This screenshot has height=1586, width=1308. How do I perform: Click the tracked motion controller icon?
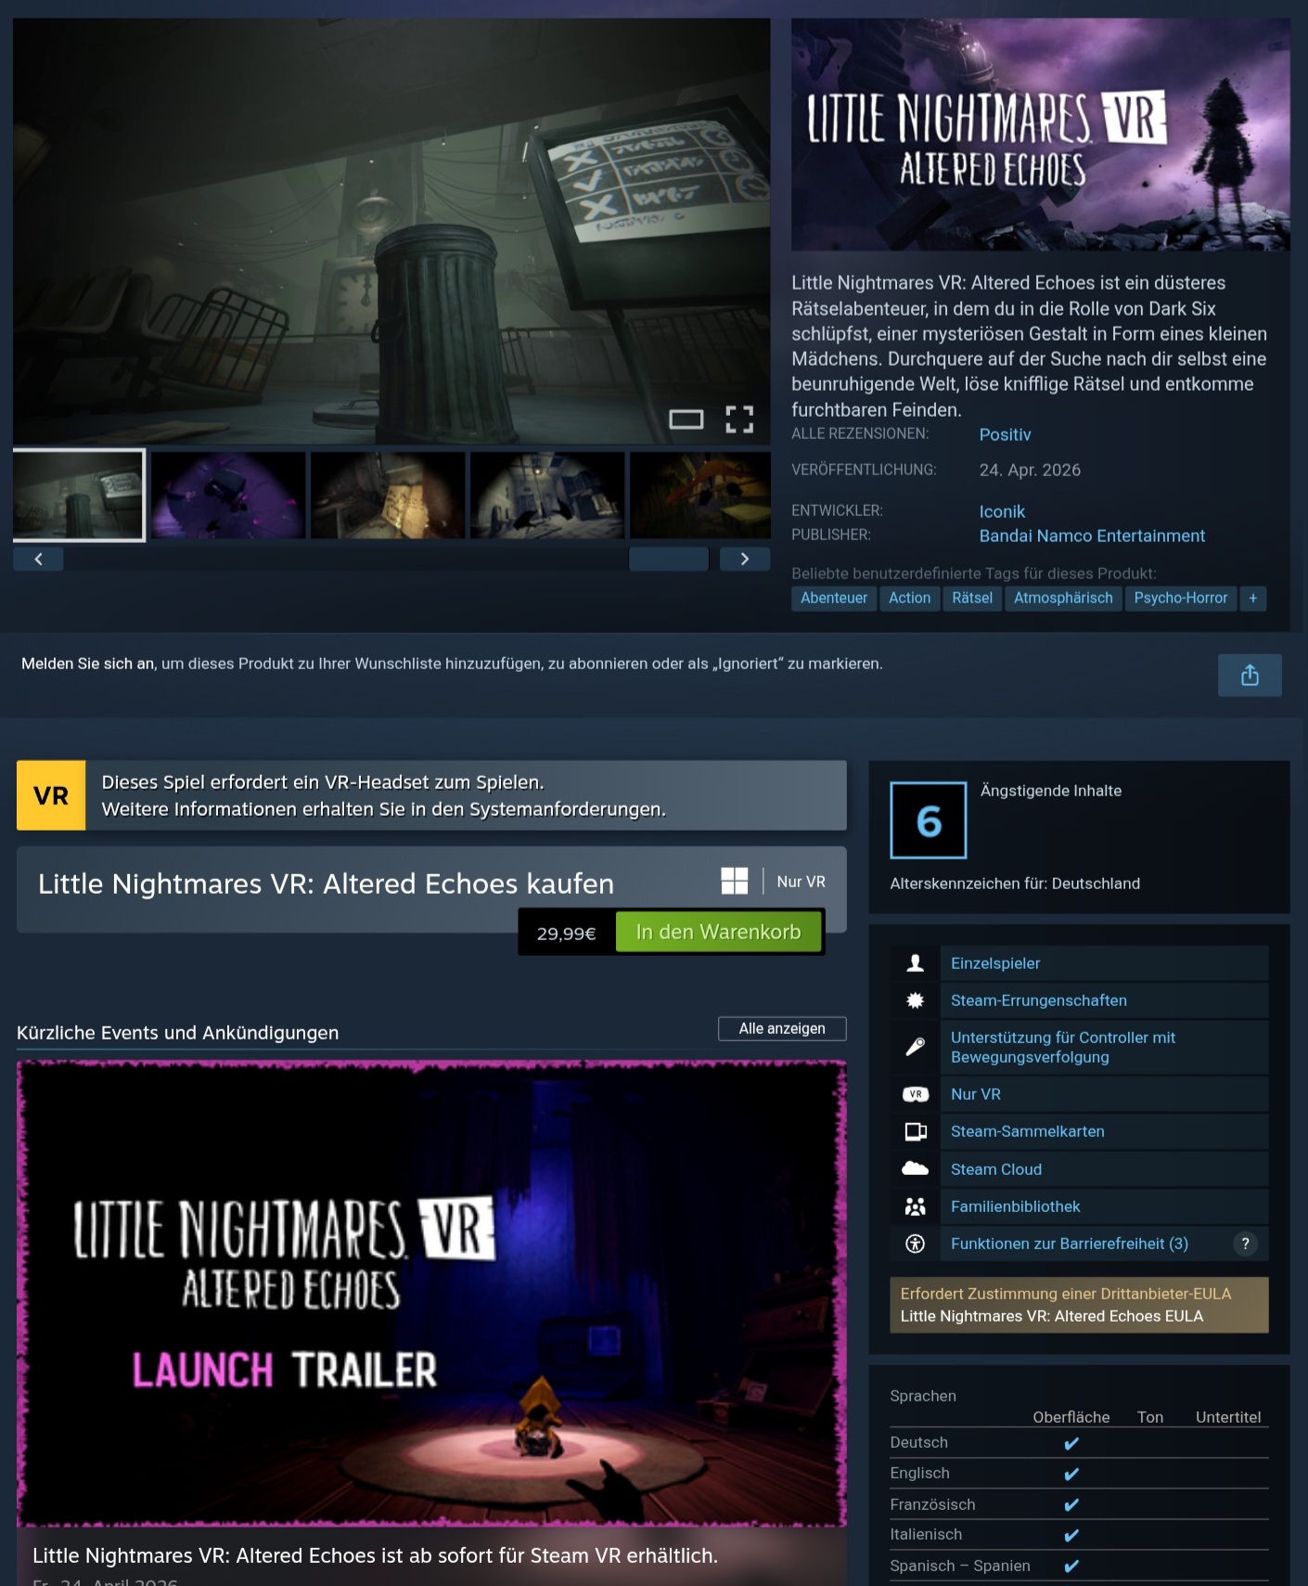[x=915, y=1047]
